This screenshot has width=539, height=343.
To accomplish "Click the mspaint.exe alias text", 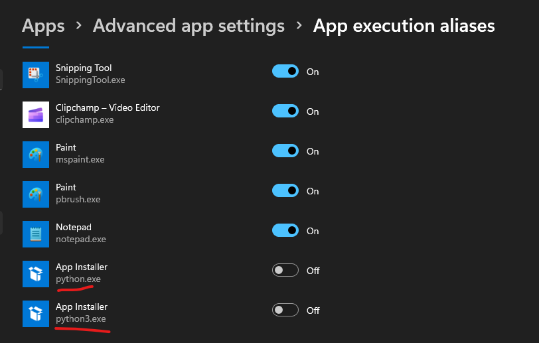I will coord(80,160).
